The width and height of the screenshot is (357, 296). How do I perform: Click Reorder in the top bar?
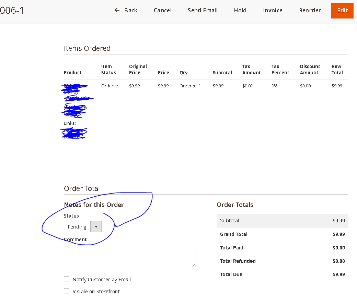(x=310, y=10)
